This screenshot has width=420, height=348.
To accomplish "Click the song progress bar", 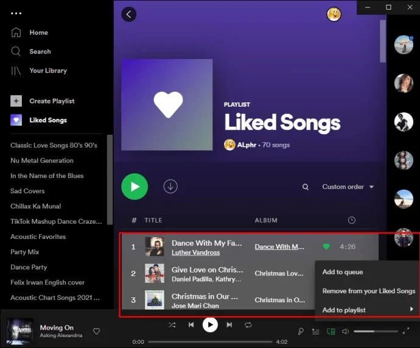I will pyautogui.click(x=210, y=342).
